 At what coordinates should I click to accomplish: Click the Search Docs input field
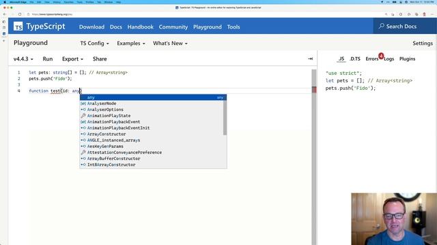pos(405,26)
